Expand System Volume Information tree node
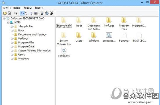Viewport: 160px width, 105px height. (12, 51)
